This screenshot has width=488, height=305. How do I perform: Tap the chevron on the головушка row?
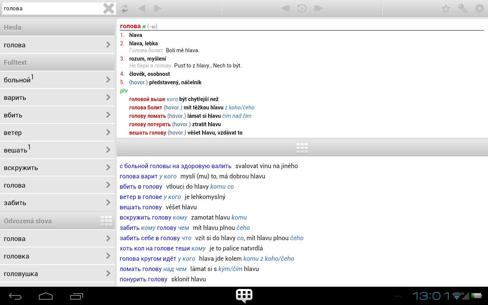(108, 273)
